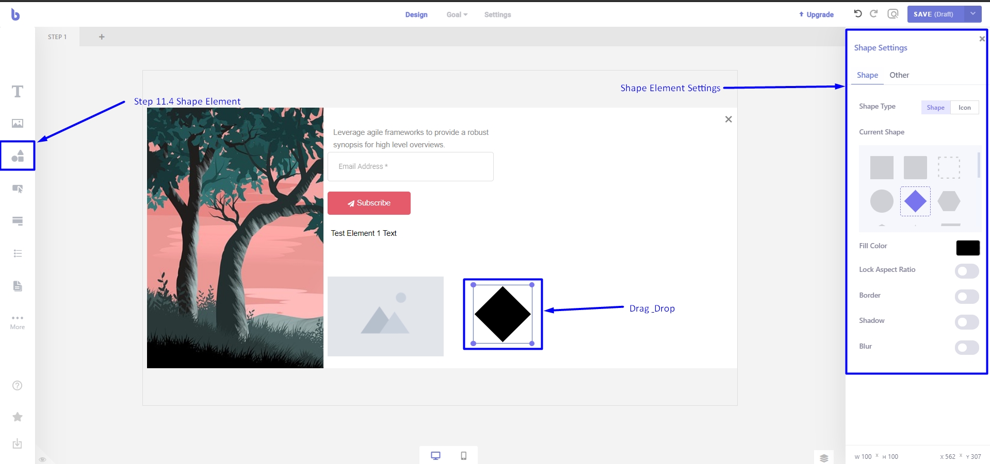Open the Settings tab in top navigation
The height and width of the screenshot is (464, 990).
pyautogui.click(x=498, y=15)
